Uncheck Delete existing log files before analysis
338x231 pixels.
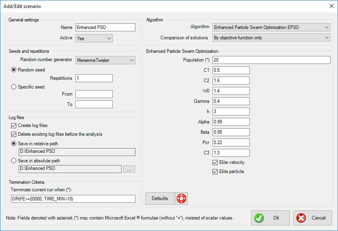coord(14,134)
